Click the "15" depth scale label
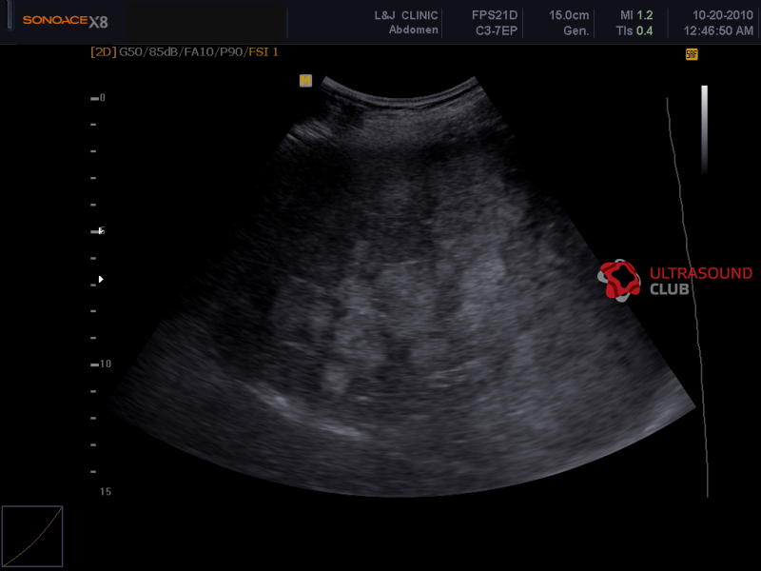The image size is (761, 571). coord(106,491)
